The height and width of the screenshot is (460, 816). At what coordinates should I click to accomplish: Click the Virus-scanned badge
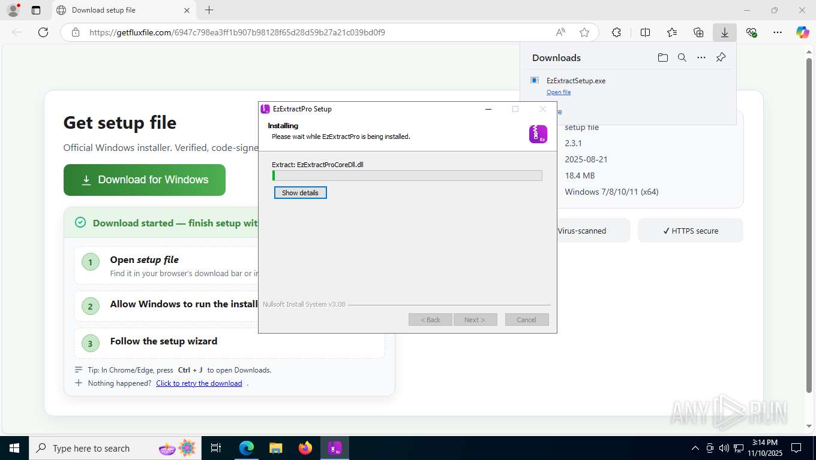point(582,231)
